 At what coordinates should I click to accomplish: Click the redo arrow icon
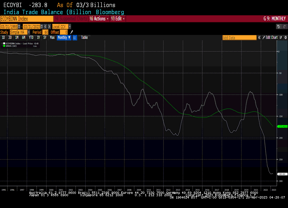[284, 26]
